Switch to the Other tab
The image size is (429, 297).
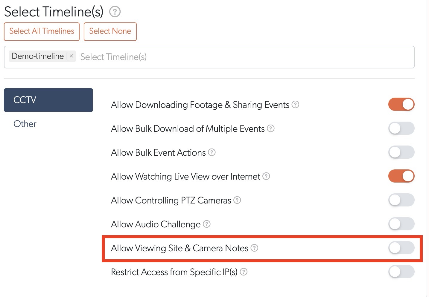(x=25, y=124)
